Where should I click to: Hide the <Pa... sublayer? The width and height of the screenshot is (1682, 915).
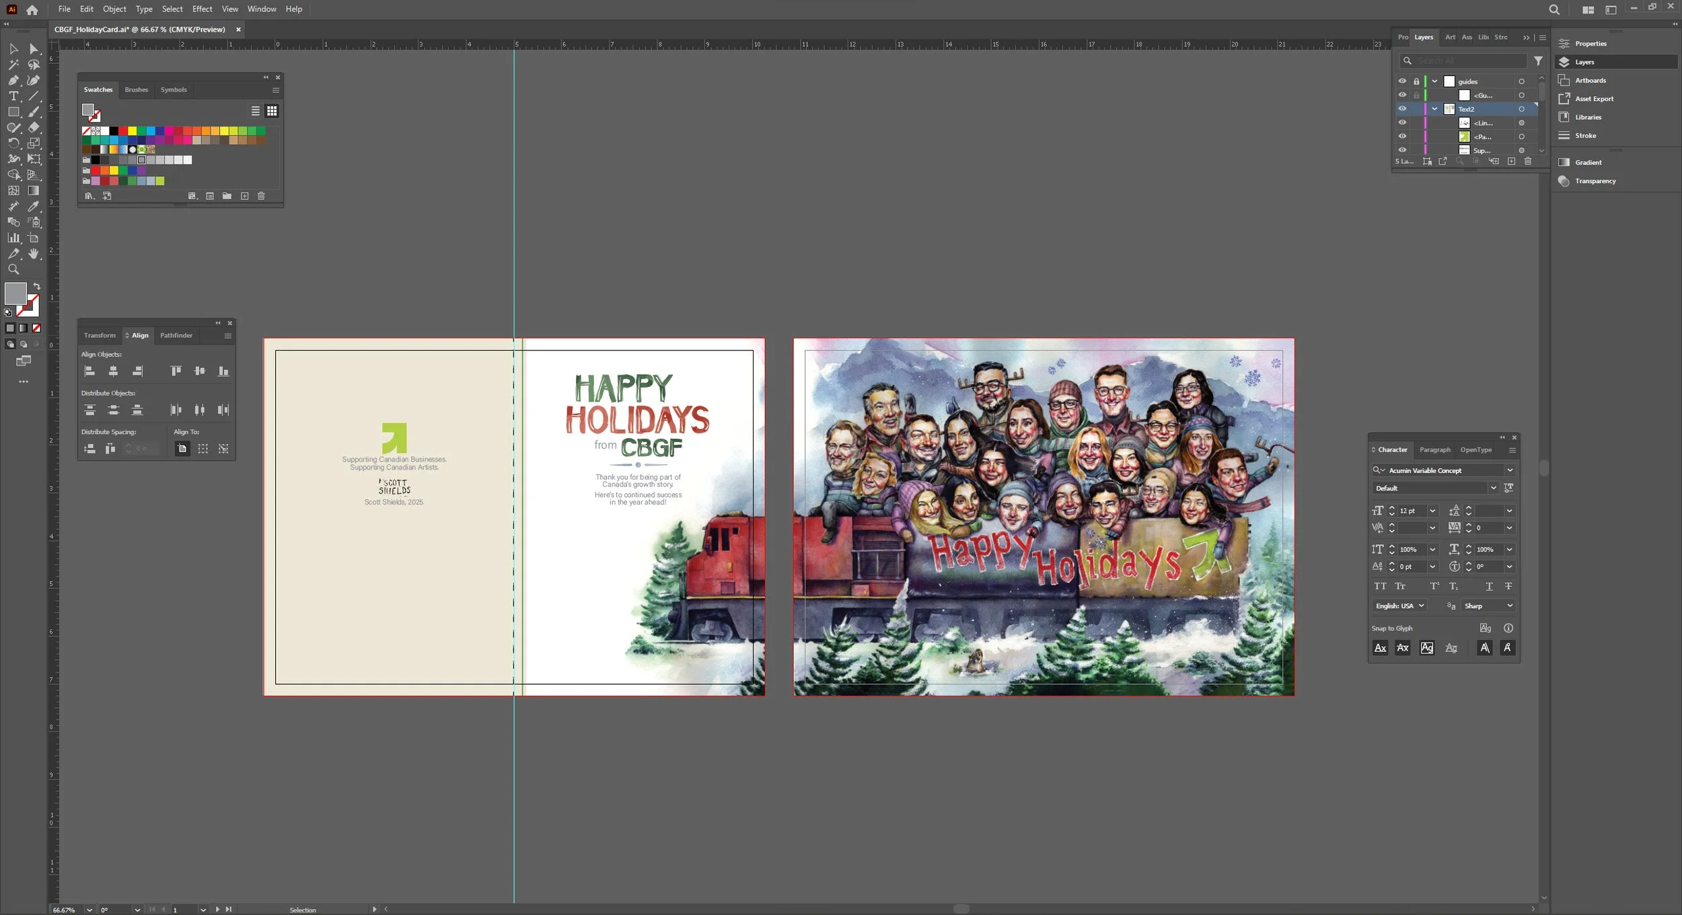pyautogui.click(x=1402, y=137)
